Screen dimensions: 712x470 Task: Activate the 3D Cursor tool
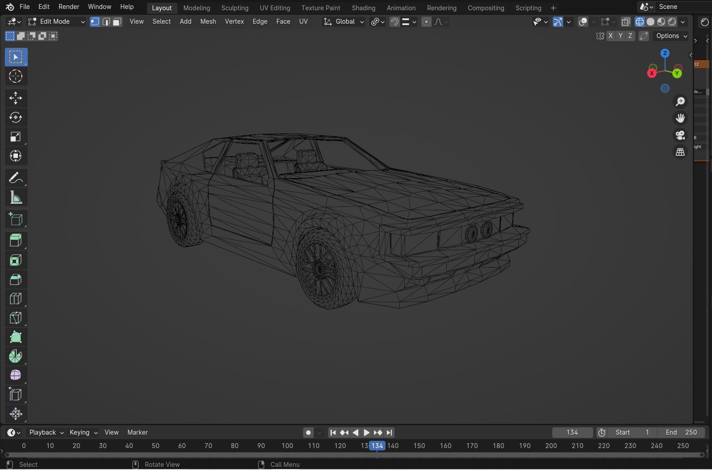(16, 77)
